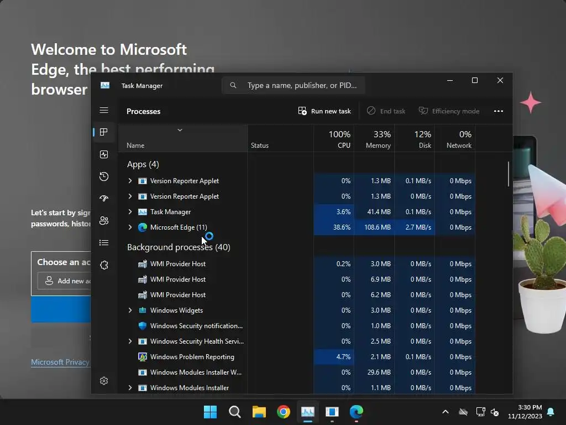Select WMI Provider Host with 6.9 MB
Screen dimensions: 566x425
tap(297, 279)
